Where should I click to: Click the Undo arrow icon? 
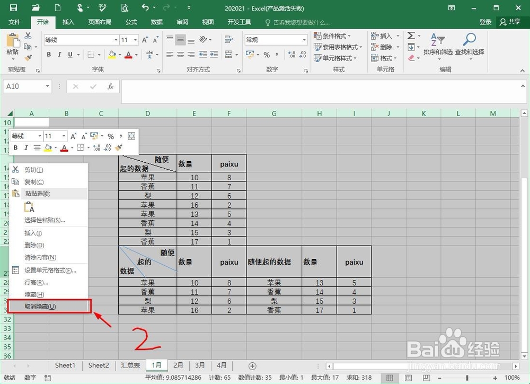pyautogui.click(x=145, y=7)
